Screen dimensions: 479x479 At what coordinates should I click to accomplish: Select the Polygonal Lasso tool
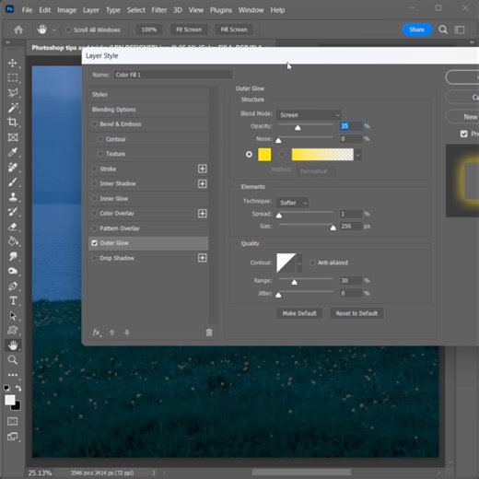(x=13, y=92)
